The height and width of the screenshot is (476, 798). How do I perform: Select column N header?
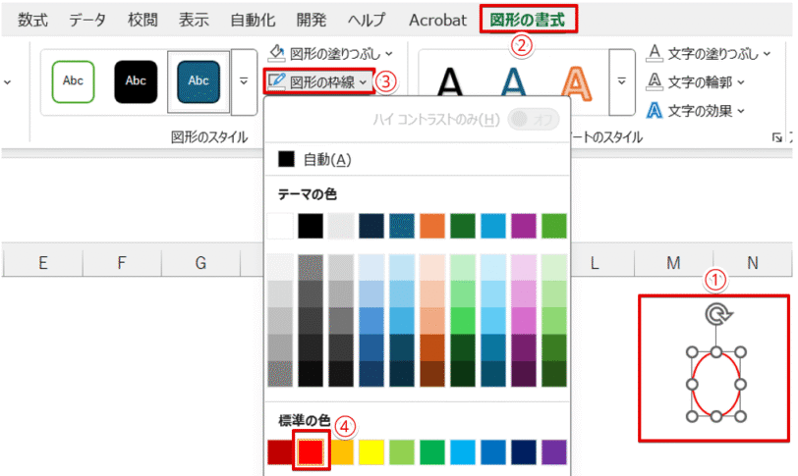pyautogui.click(x=753, y=263)
